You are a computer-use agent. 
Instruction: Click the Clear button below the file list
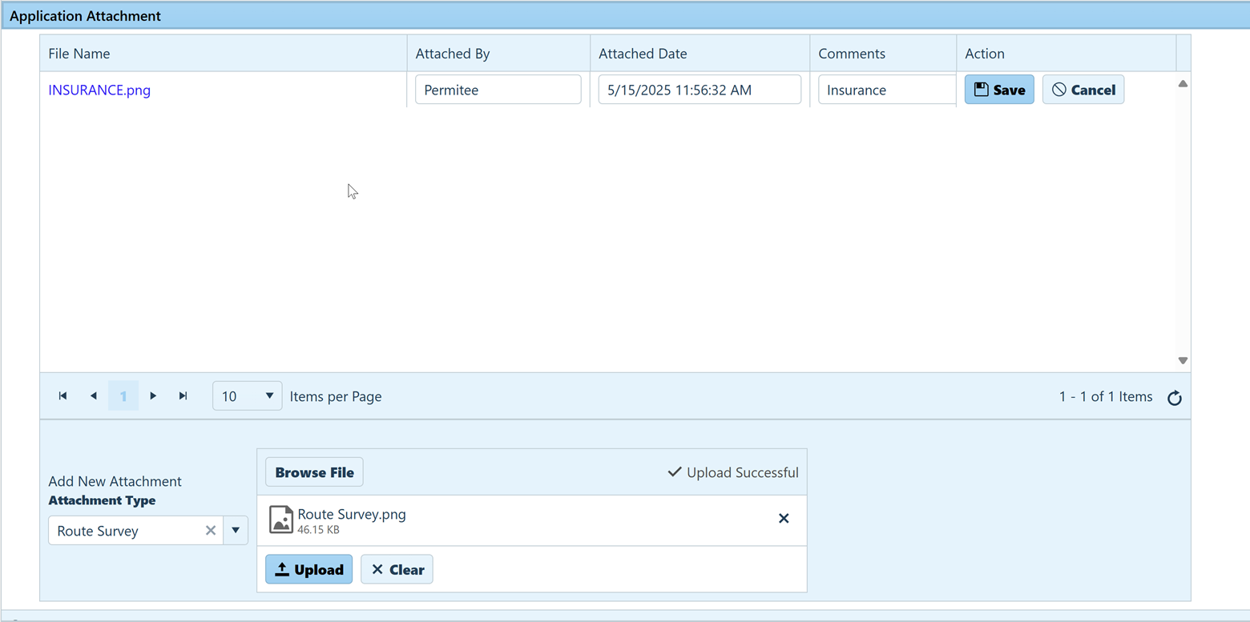coord(397,570)
